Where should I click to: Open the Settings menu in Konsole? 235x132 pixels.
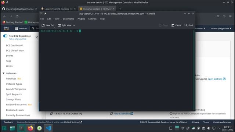pyautogui.click(x=92, y=19)
